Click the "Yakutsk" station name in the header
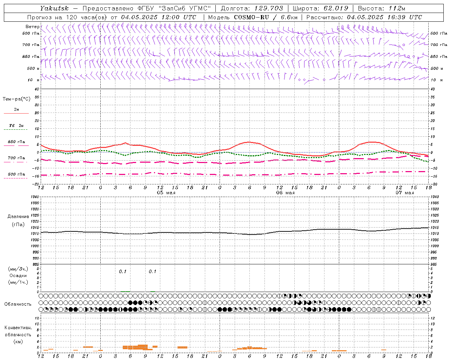 click(x=54, y=8)
